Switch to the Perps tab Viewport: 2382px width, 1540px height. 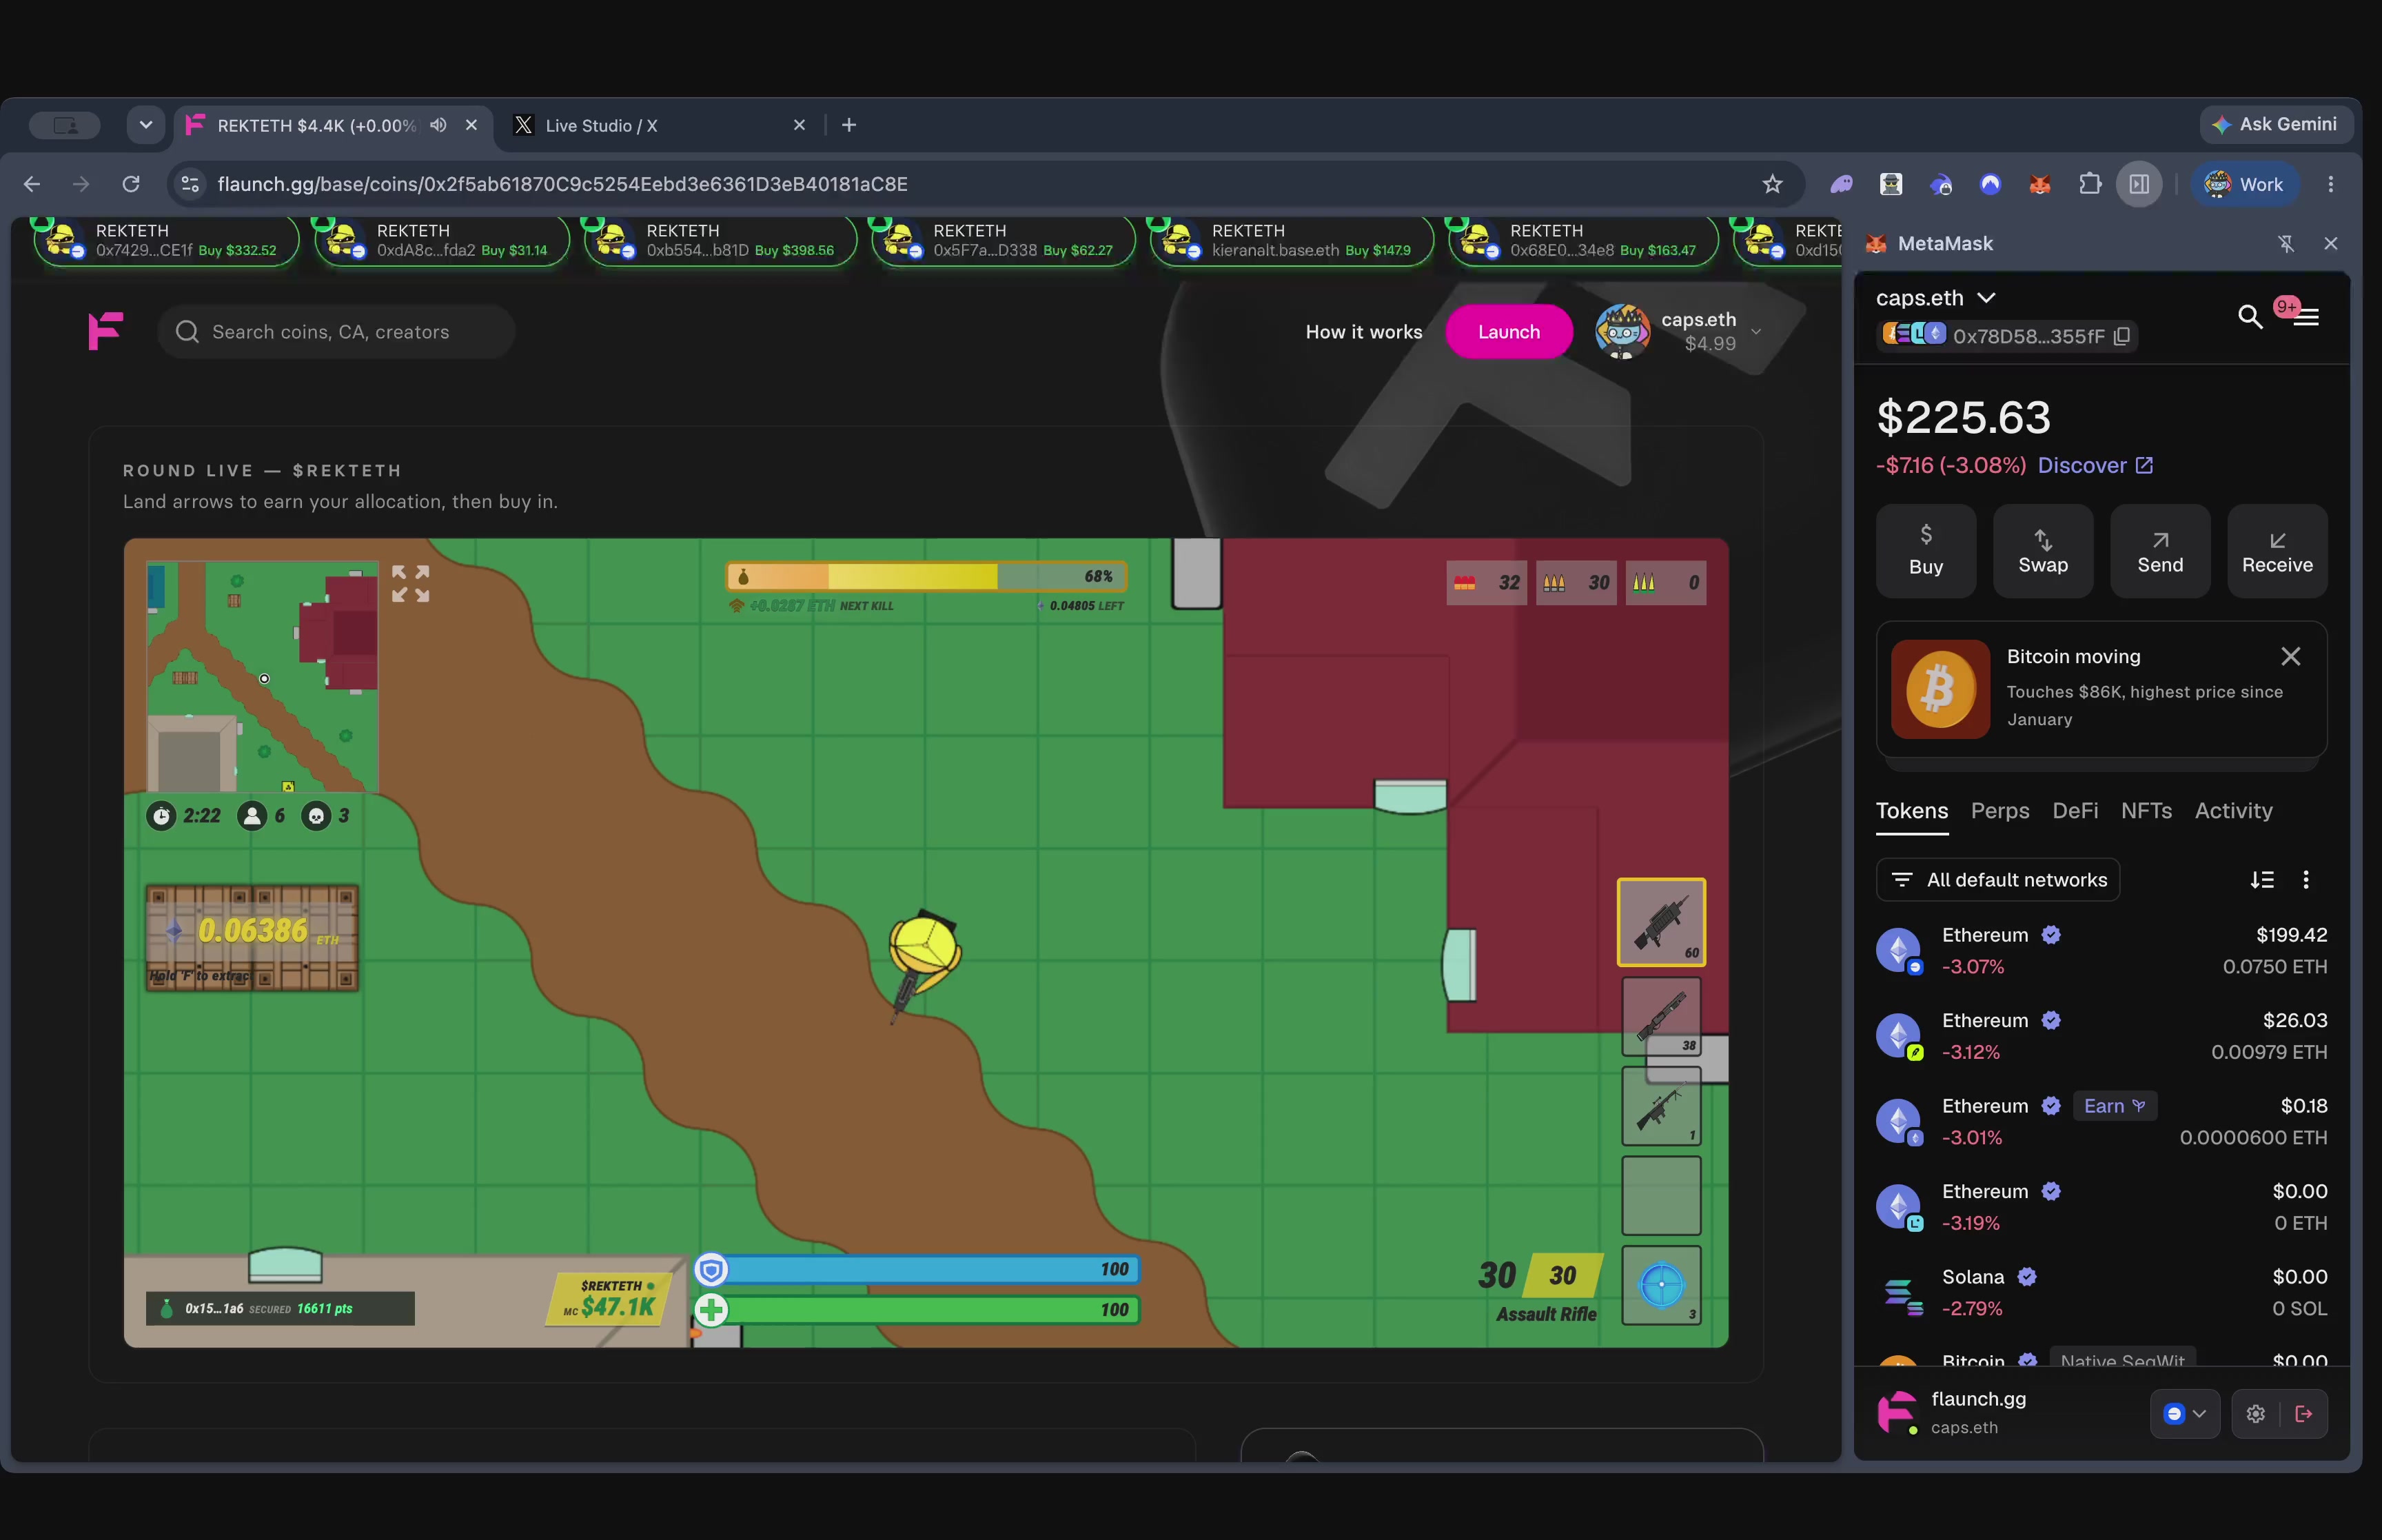(1999, 811)
